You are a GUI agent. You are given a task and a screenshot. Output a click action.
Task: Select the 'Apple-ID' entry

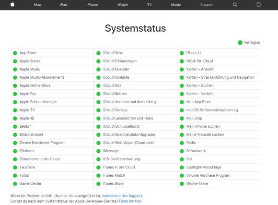click(27, 118)
